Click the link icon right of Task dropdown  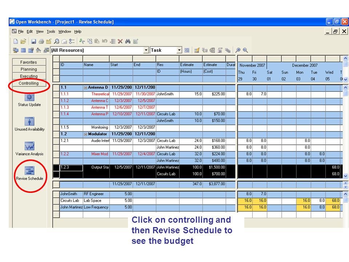click(x=187, y=50)
